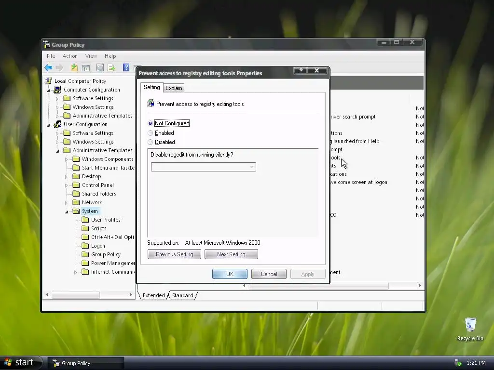
Task: Click the dialog's question mark help button
Action: [x=301, y=70]
